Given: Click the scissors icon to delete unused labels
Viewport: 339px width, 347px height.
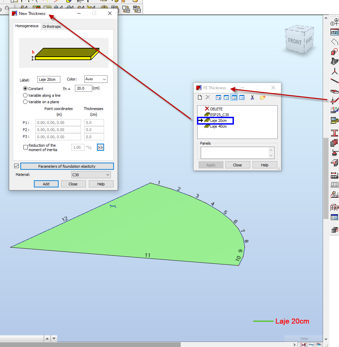Looking at the screenshot, I should tap(252, 97).
